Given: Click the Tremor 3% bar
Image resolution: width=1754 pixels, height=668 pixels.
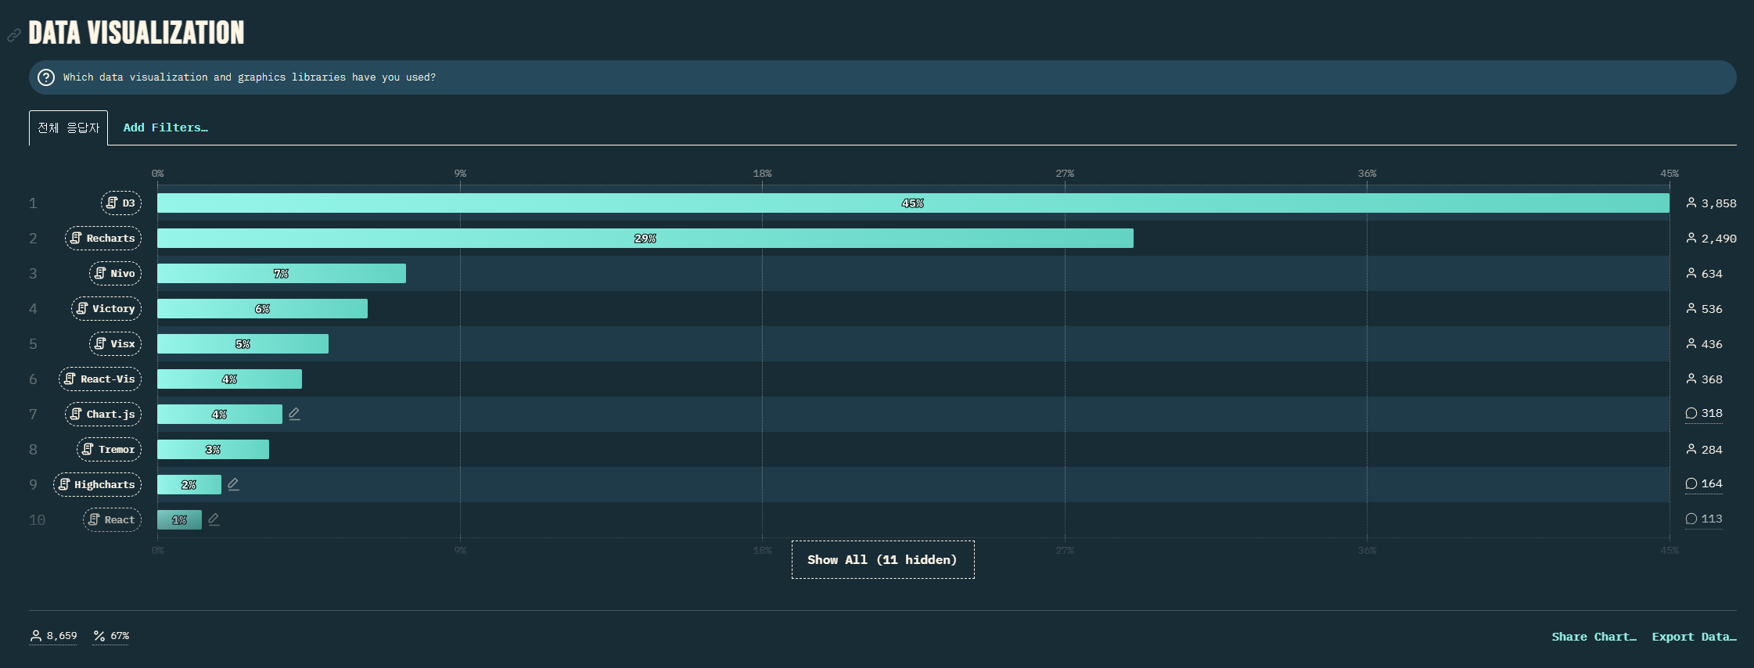Looking at the screenshot, I should coord(213,449).
